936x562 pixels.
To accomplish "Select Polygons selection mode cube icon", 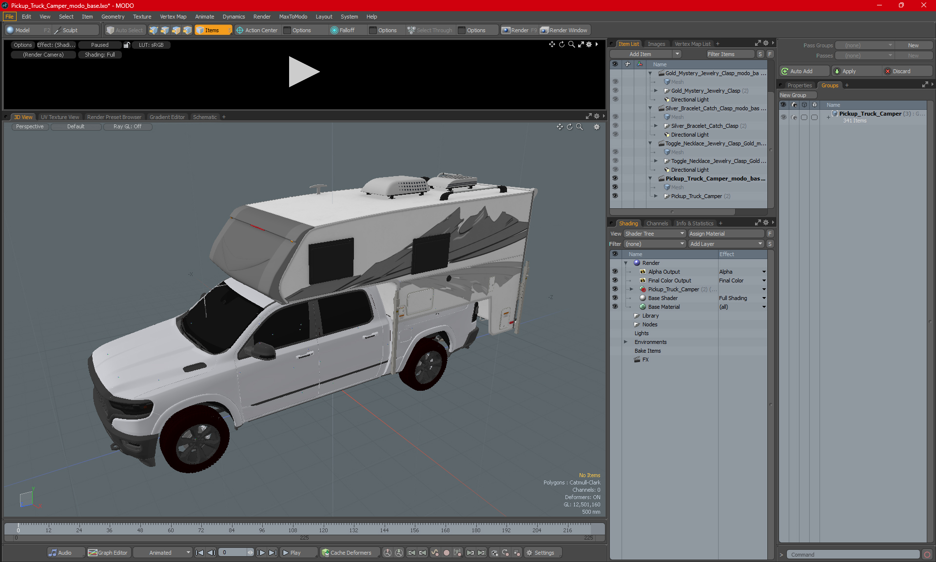I will (x=176, y=30).
